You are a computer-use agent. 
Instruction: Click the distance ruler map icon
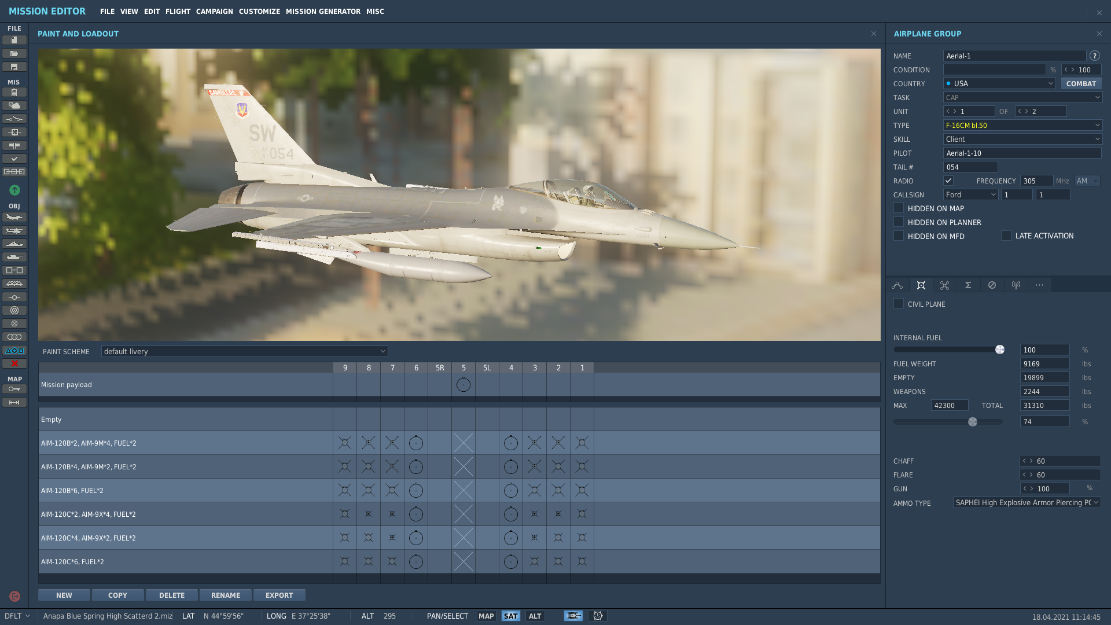[x=14, y=402]
